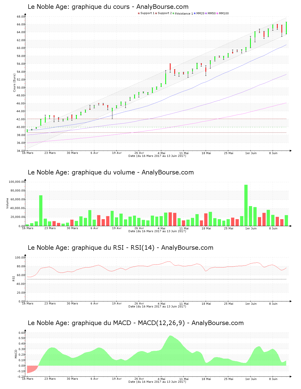Click the Support 1 legend color swatch
Viewport: 301px width, 389px height.
(139, 13)
